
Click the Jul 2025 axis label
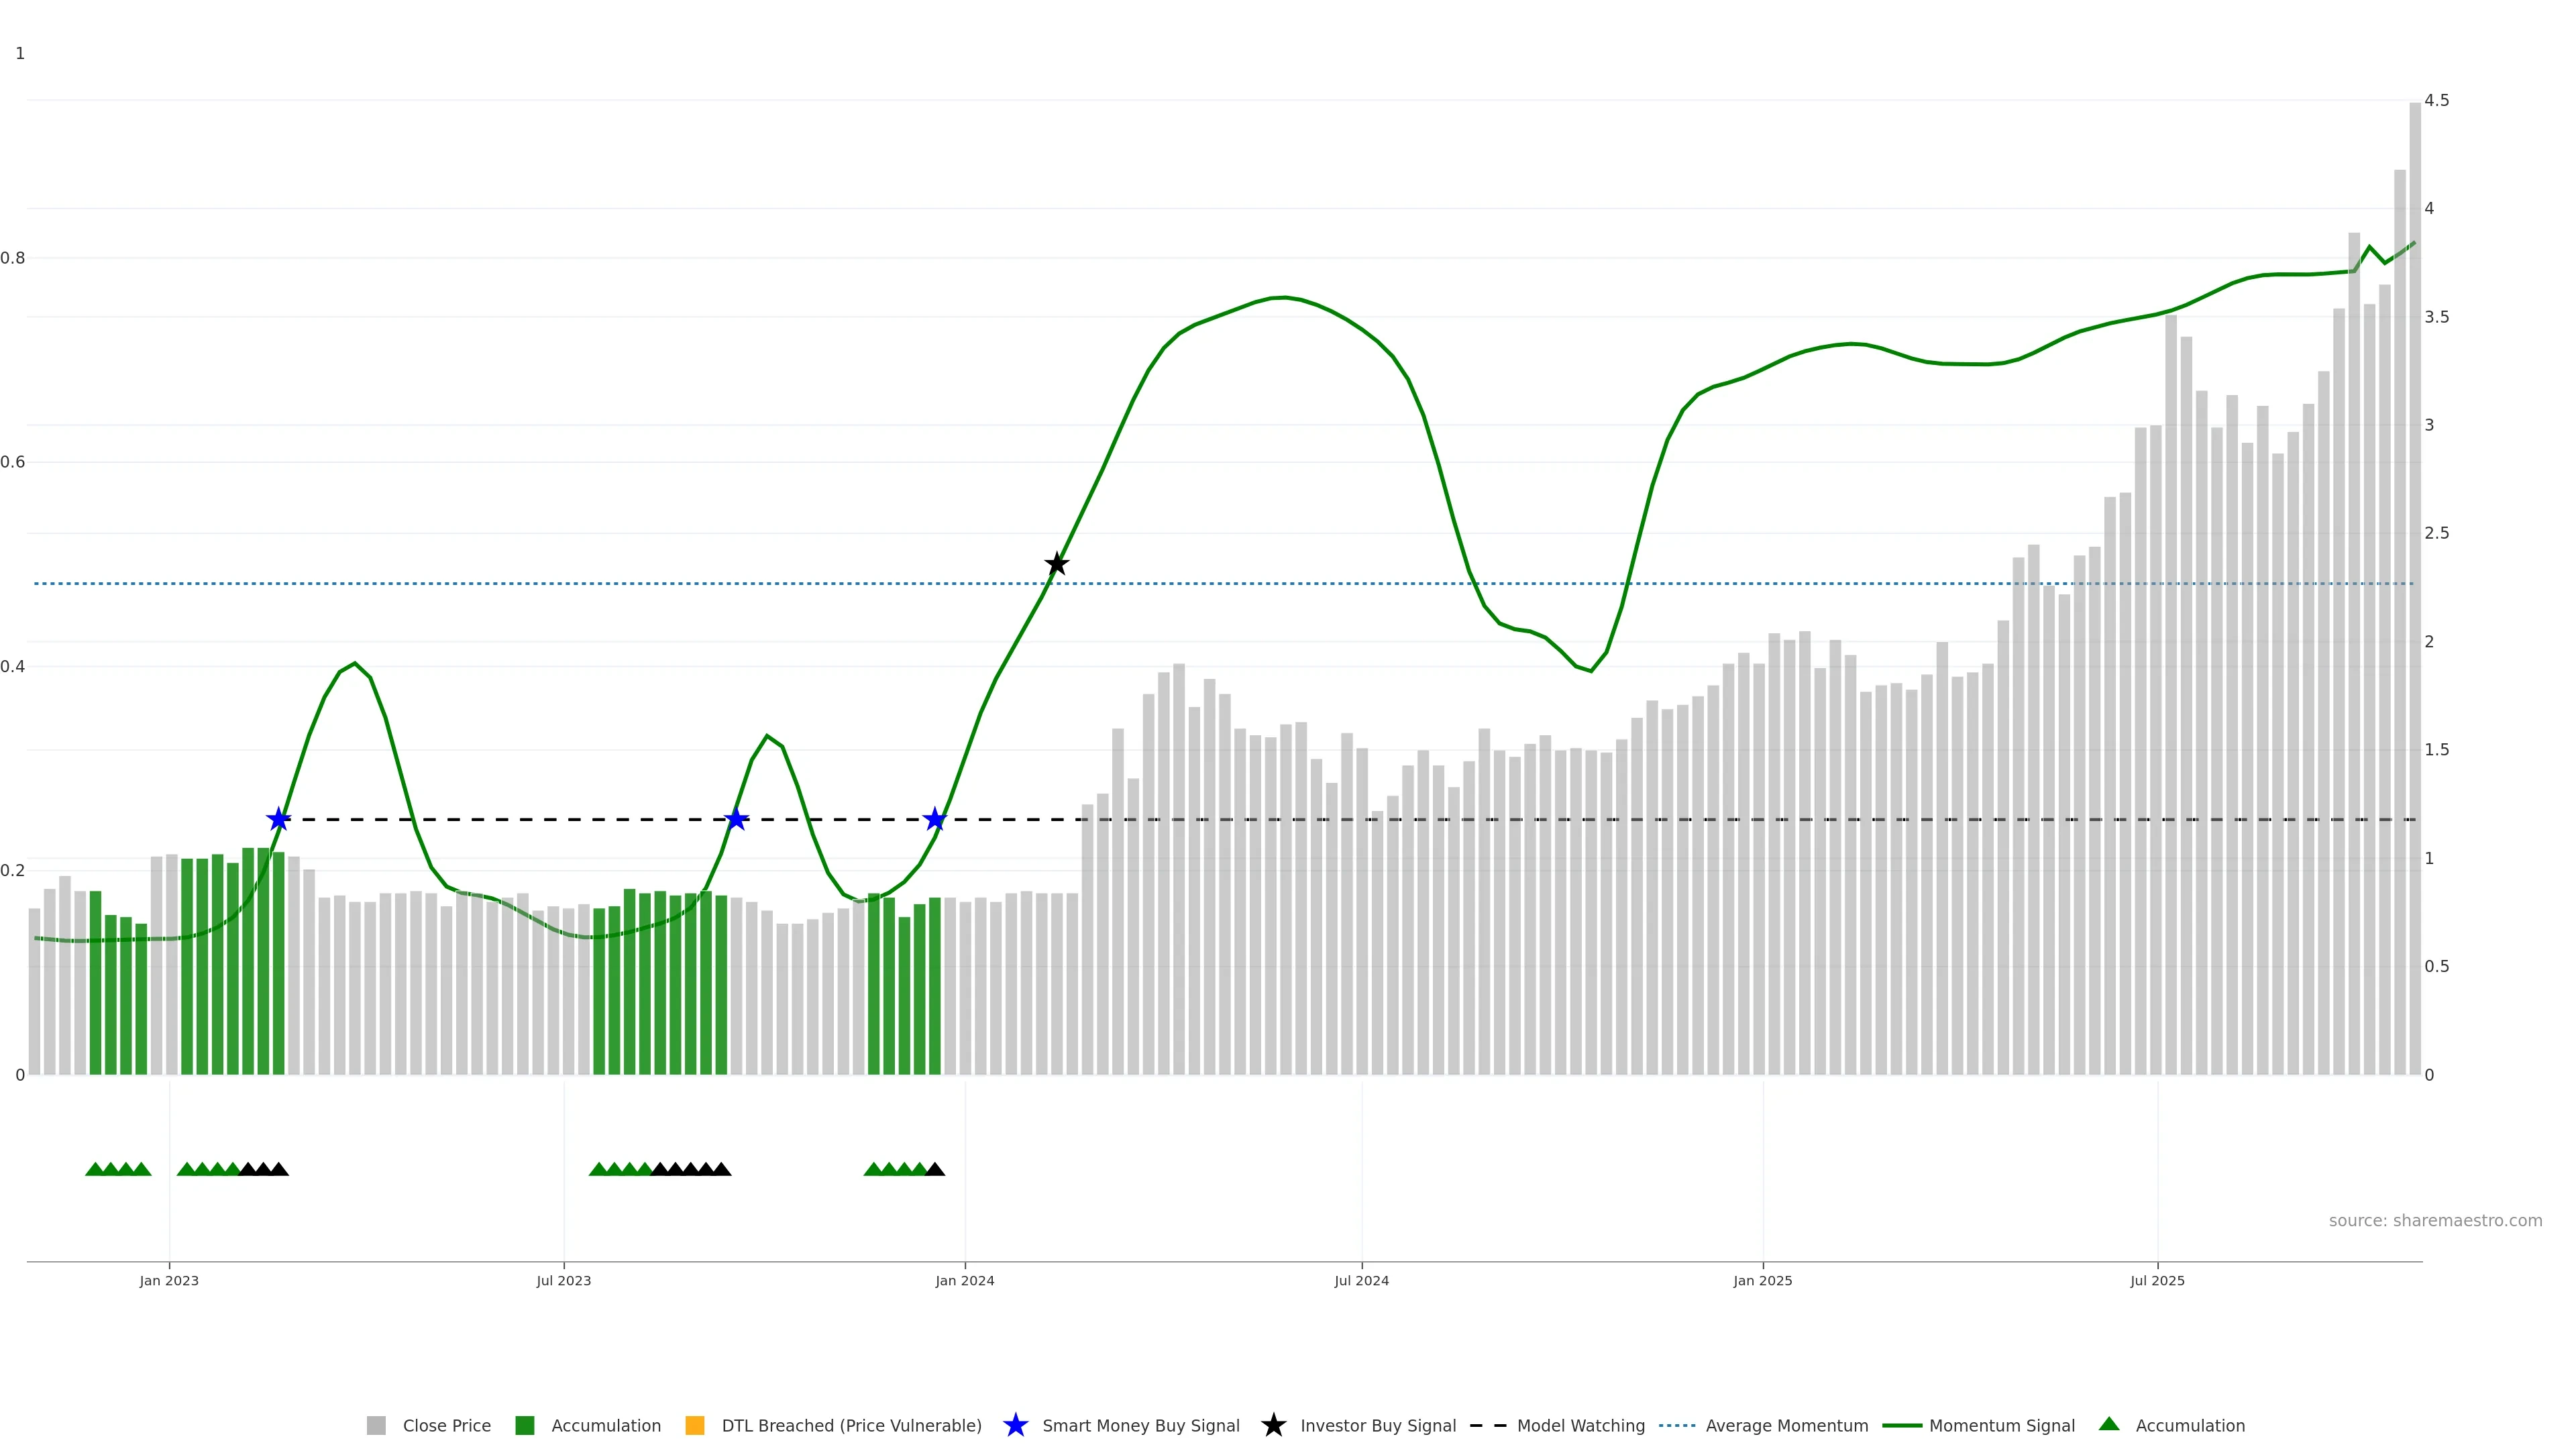[2157, 1281]
